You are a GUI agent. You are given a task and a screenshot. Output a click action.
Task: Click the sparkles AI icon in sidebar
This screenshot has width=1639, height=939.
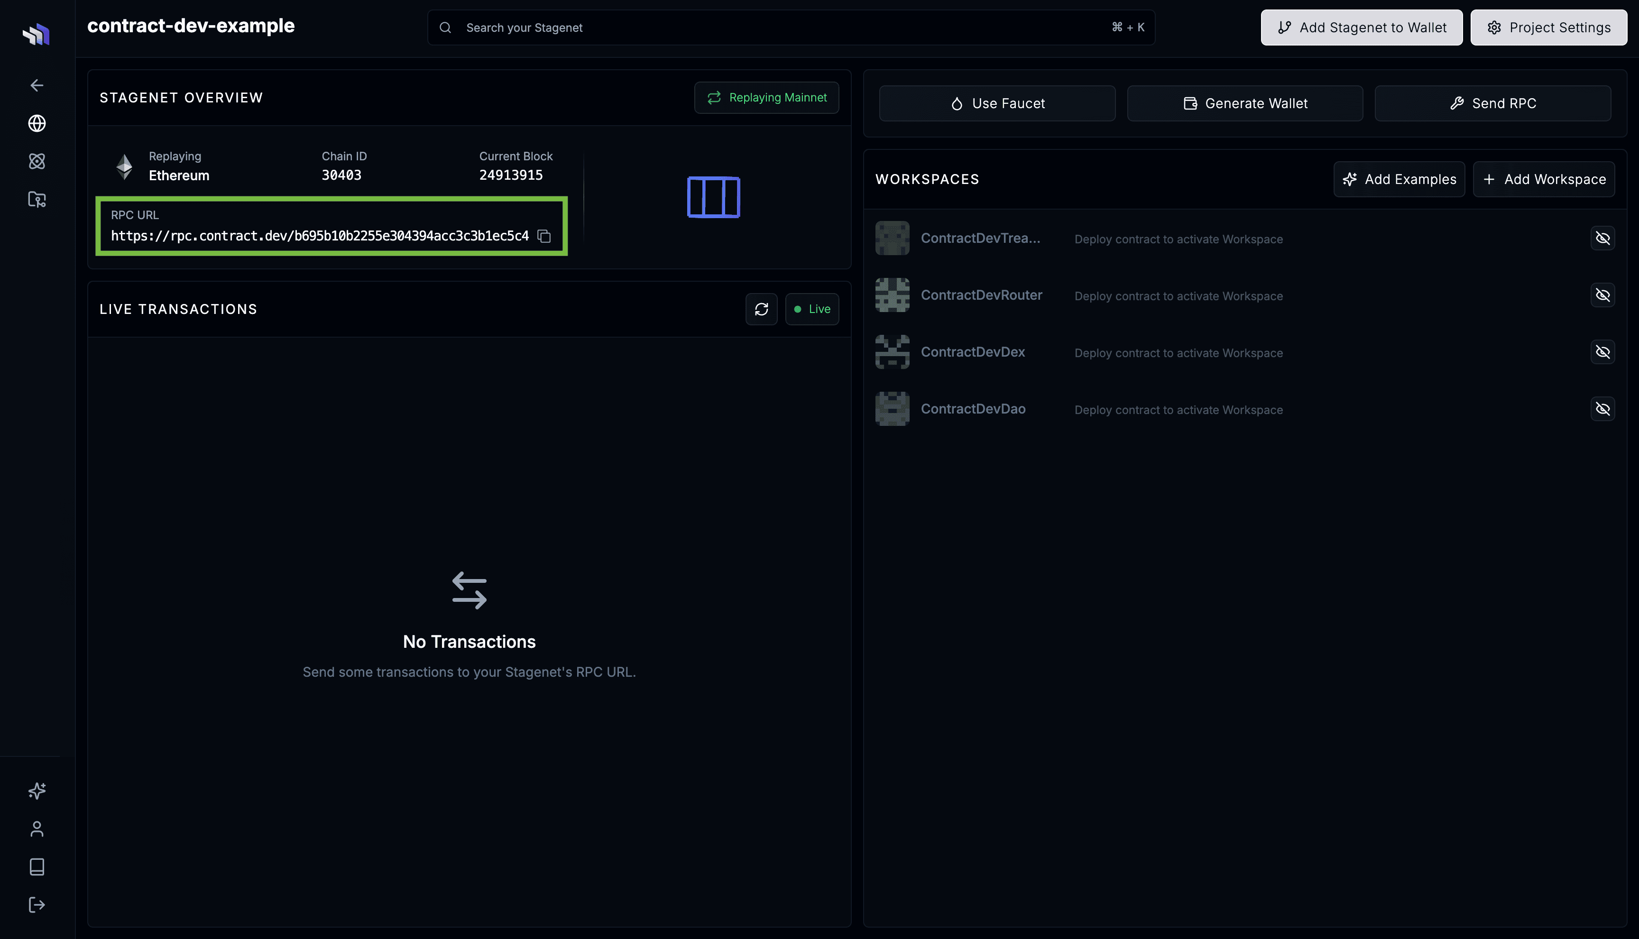click(37, 791)
